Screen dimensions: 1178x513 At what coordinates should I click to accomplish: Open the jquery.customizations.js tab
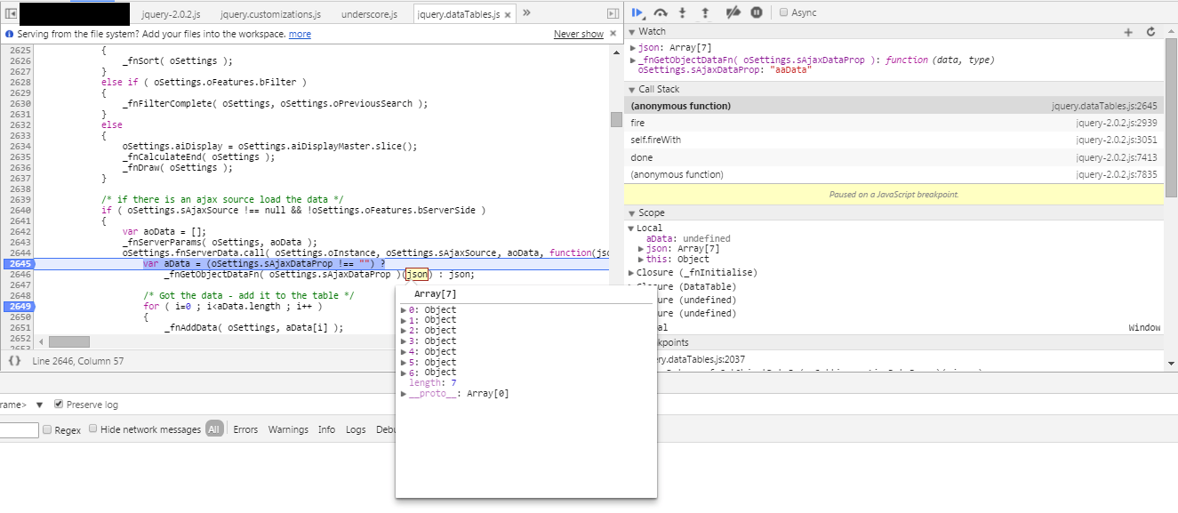point(270,13)
